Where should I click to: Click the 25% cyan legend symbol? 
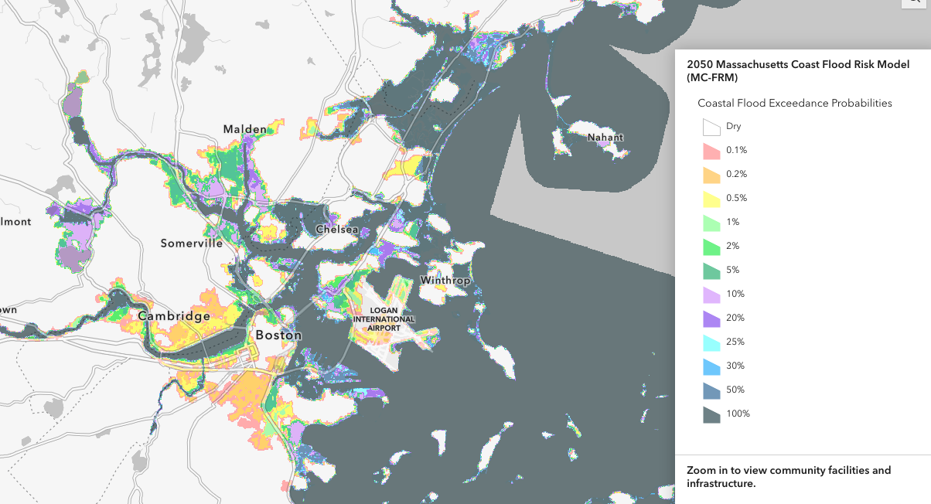pyautogui.click(x=710, y=342)
